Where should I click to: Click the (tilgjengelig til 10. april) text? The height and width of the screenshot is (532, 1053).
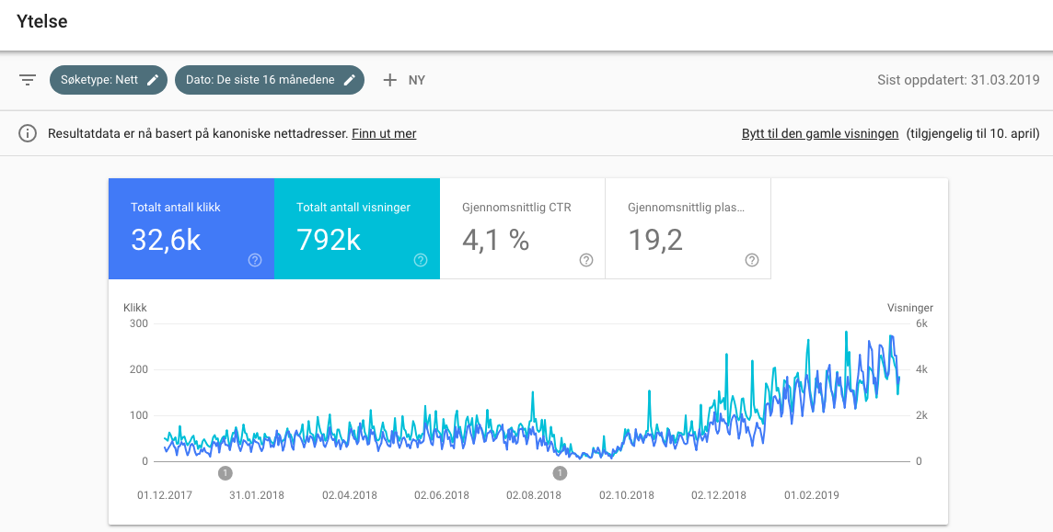[x=972, y=133]
